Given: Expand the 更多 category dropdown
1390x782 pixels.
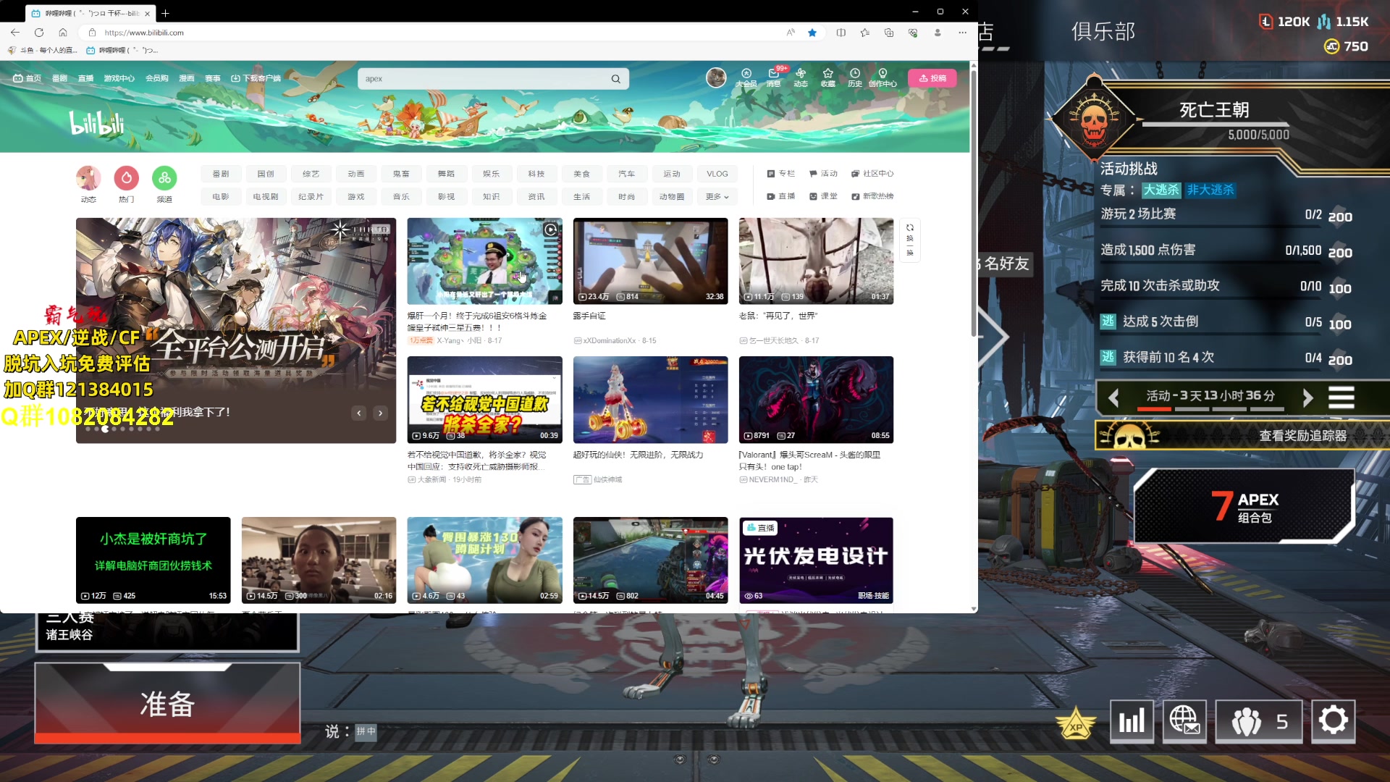Looking at the screenshot, I should (x=717, y=197).
